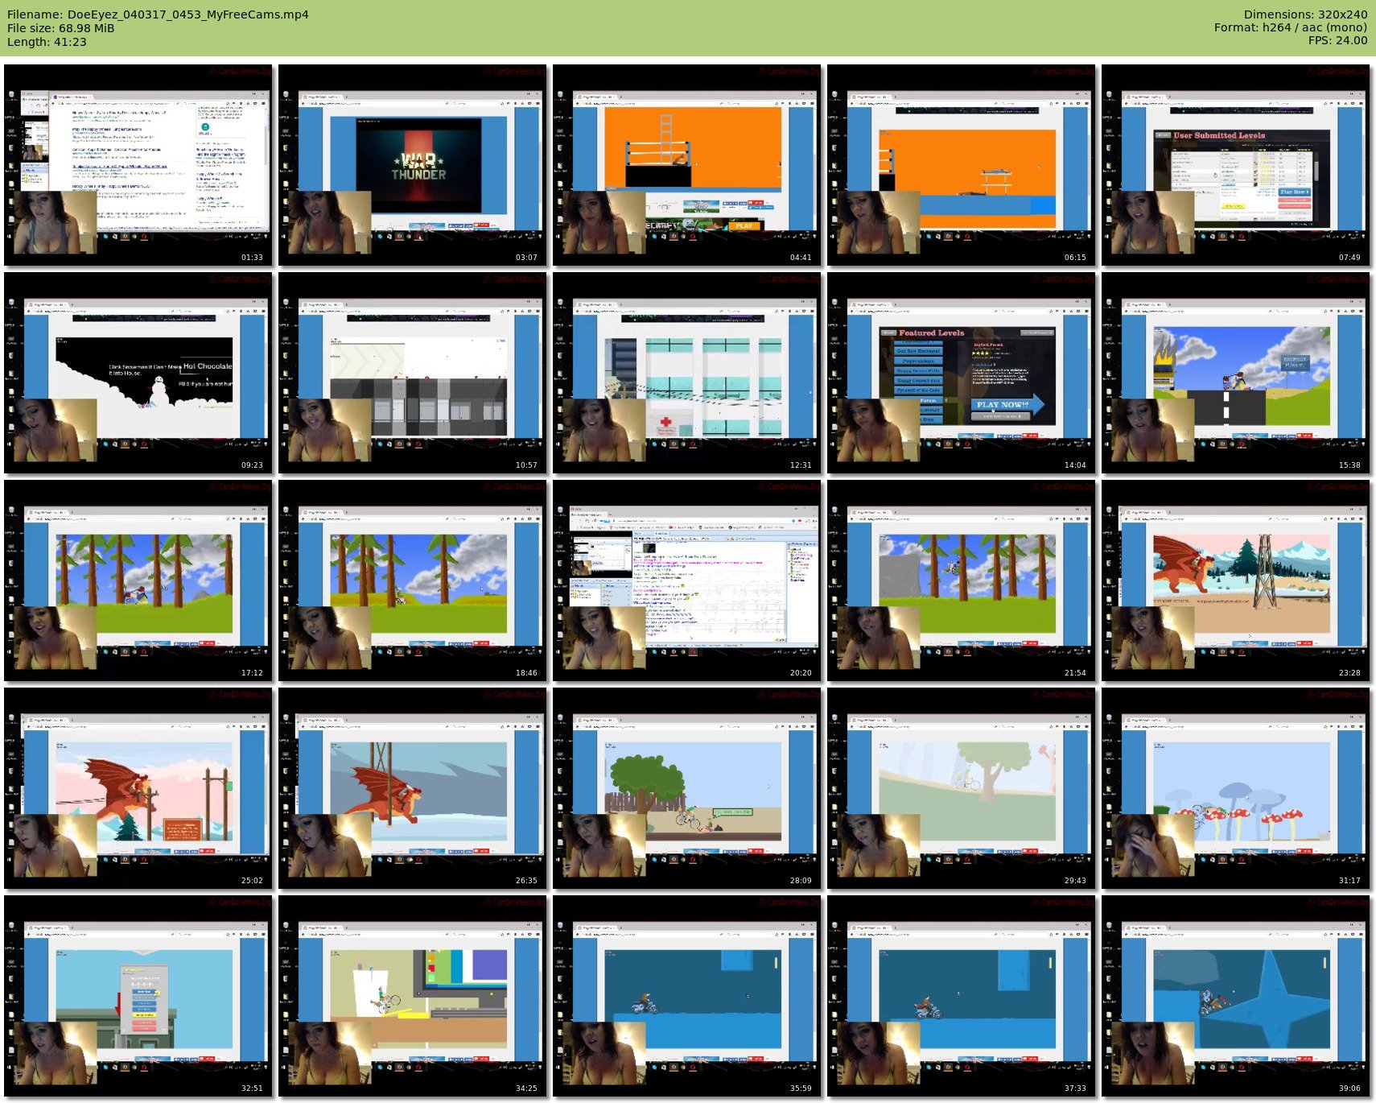Select the thumbnail stamped 21:54

point(962,580)
